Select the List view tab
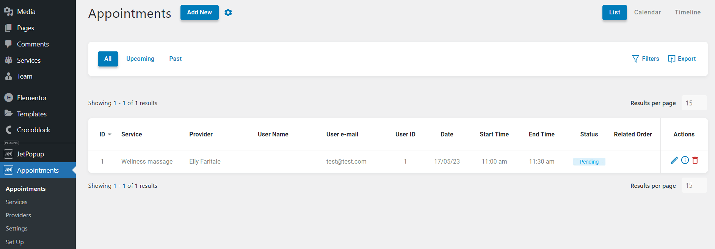Image resolution: width=715 pixels, height=249 pixels. [615, 12]
